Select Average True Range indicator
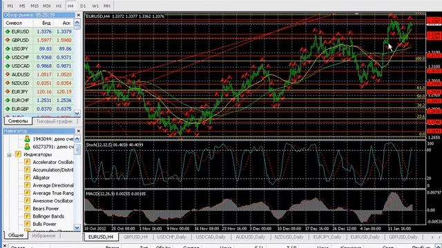 point(53,193)
